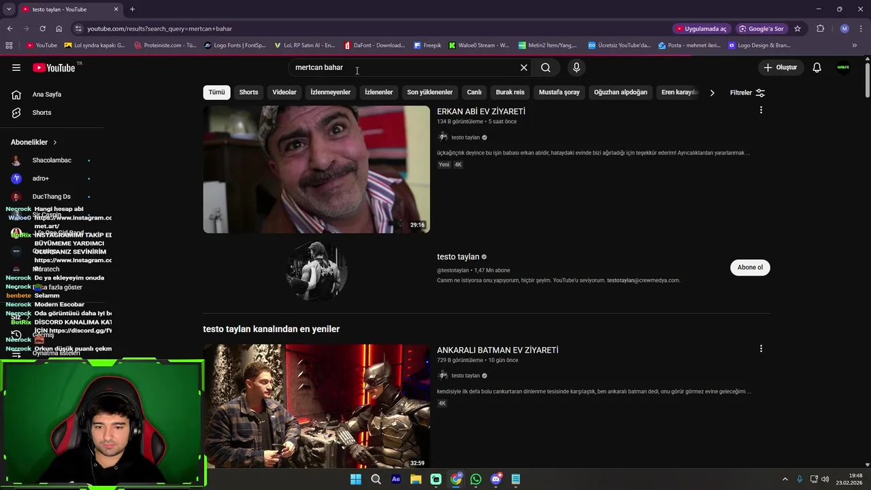Screen dimensions: 871x490
Task: Subscribe with the Abone ol button
Action: pyautogui.click(x=750, y=267)
